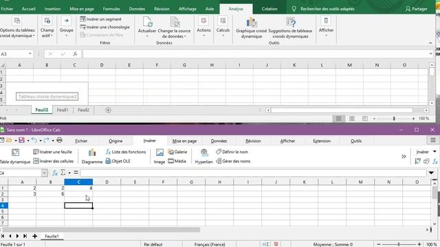Viewport: 440px width, 247px height.
Task: Click the LibreOffice formula input line
Action: click(x=253, y=173)
